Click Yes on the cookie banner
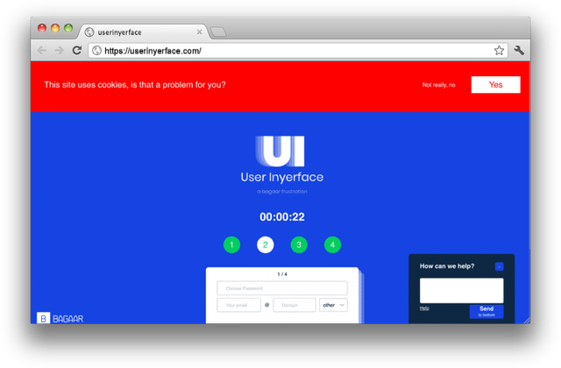Viewport: 561px width, 368px height. coord(495,85)
